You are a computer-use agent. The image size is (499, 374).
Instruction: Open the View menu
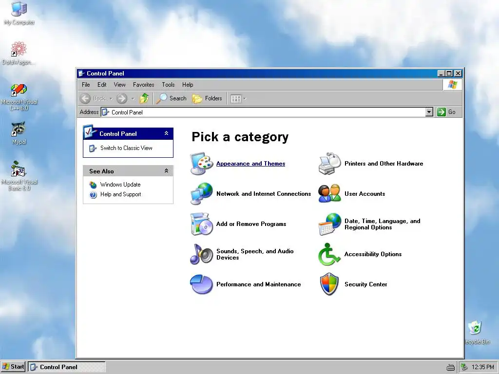pyautogui.click(x=120, y=85)
